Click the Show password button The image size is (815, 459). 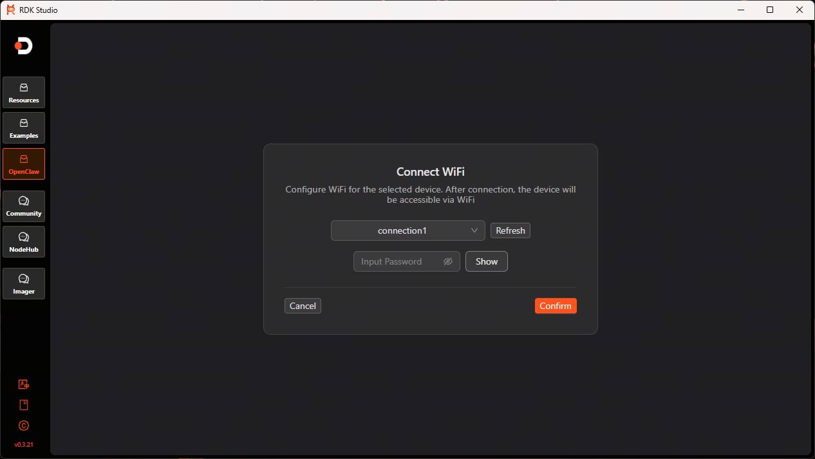487,261
